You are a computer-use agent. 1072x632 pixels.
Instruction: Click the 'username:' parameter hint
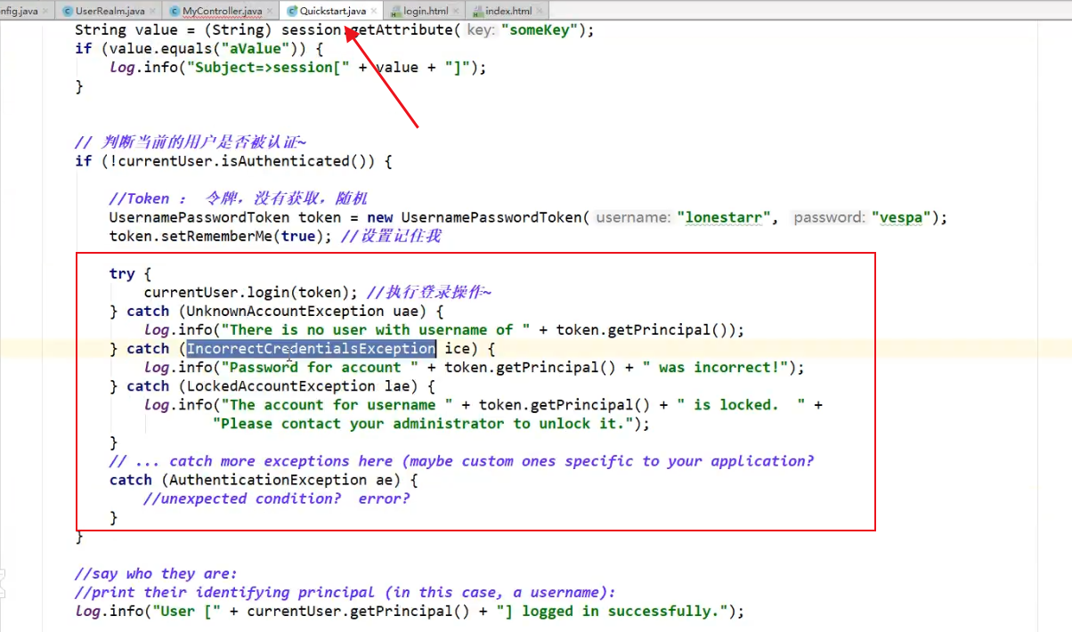pyautogui.click(x=634, y=217)
